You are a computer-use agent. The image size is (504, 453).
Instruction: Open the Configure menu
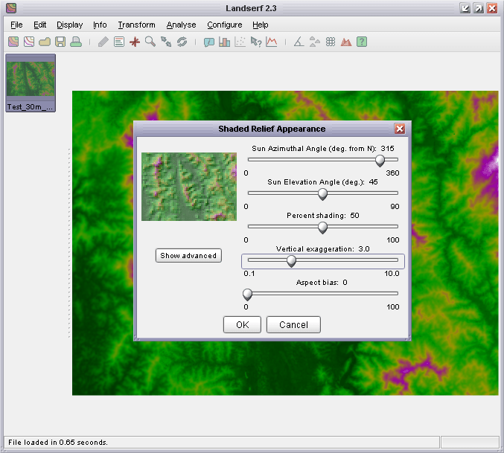(224, 25)
